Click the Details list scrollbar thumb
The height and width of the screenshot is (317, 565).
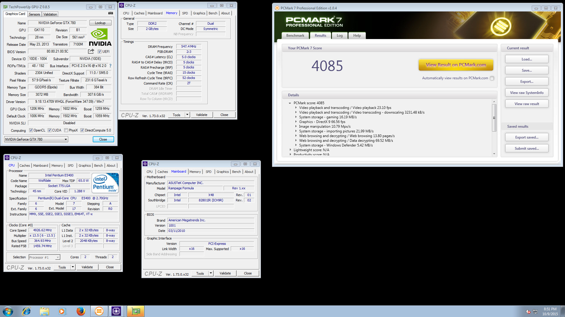(494, 118)
